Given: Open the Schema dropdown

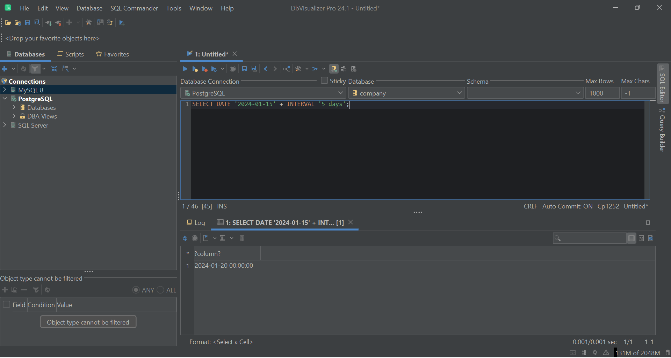Looking at the screenshot, I should (x=578, y=93).
